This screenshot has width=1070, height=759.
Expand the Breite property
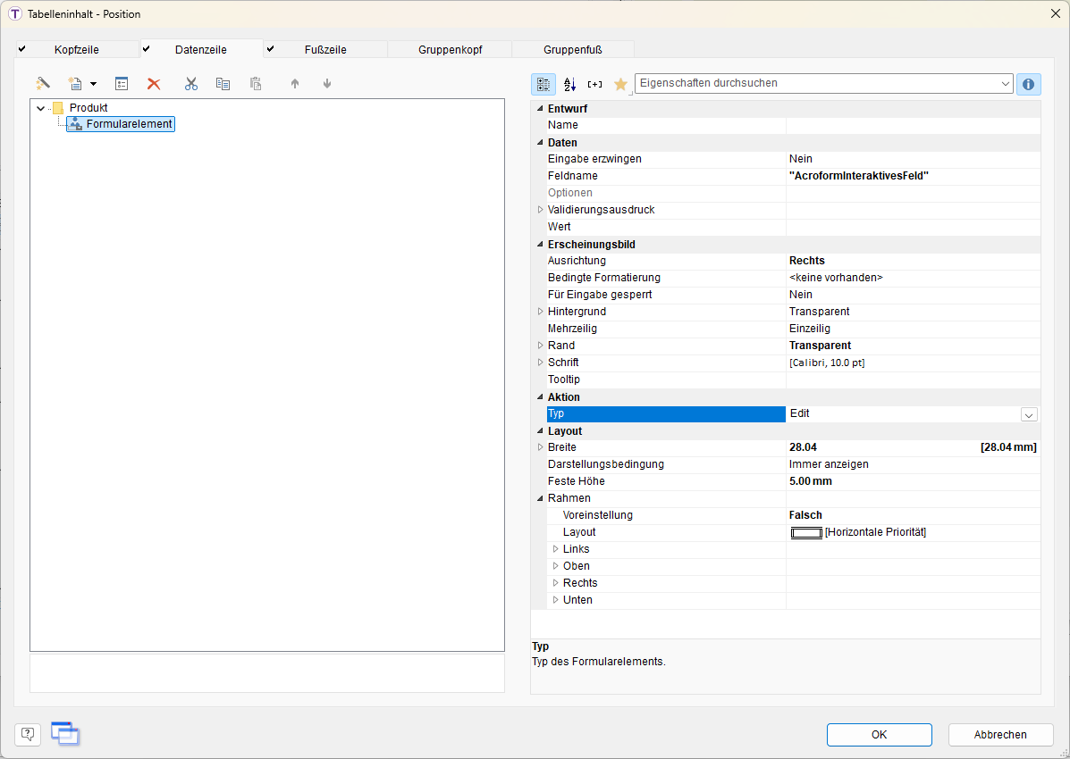540,447
